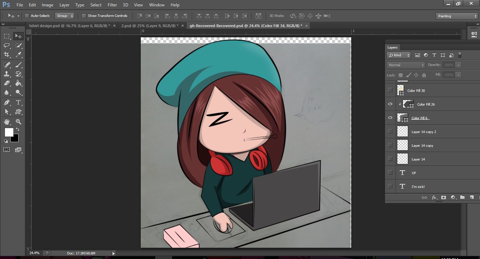Select the Custom Shape tool
The width and height of the screenshot is (480, 259).
tap(18, 112)
